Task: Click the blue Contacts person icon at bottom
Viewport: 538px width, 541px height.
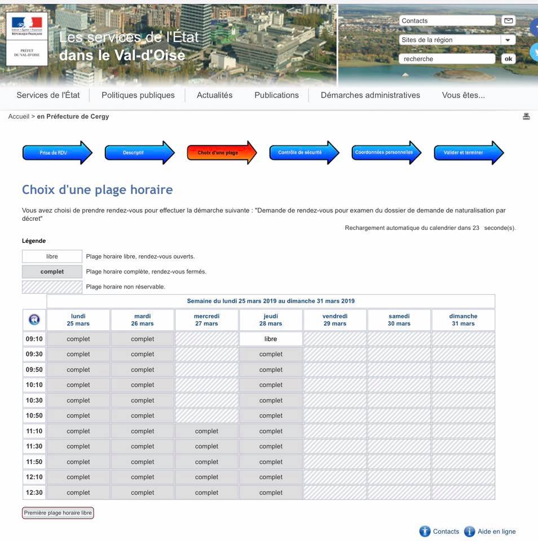Action: (425, 531)
